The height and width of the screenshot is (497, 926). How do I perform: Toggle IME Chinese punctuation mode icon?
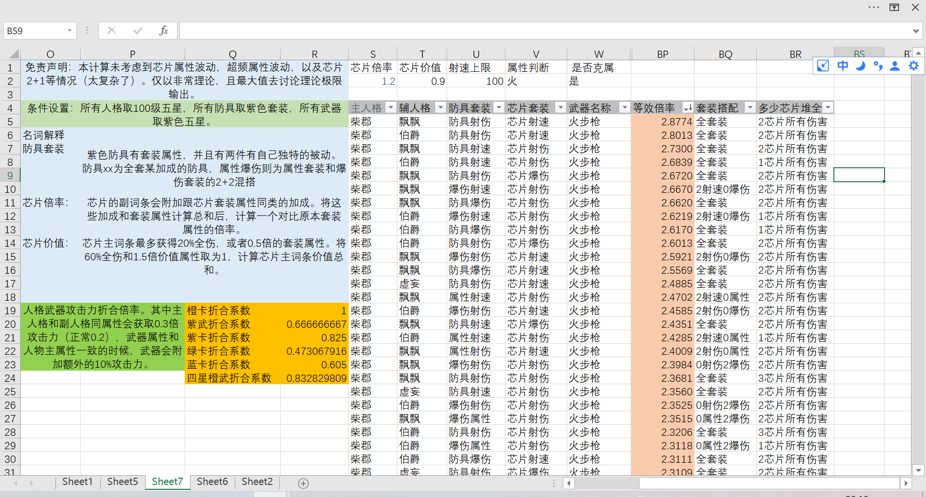point(878,66)
